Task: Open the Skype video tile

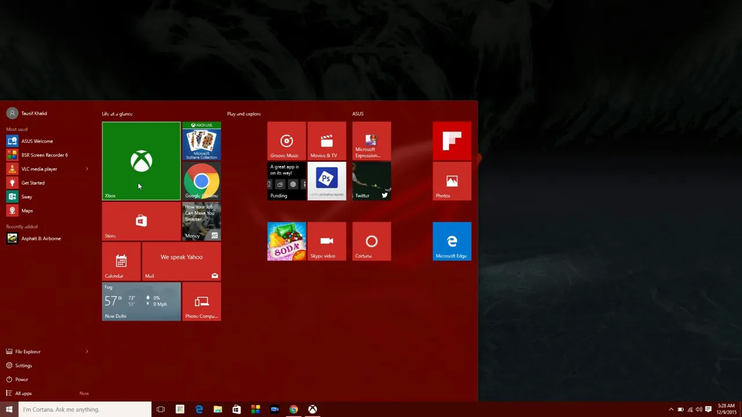Action: [327, 242]
